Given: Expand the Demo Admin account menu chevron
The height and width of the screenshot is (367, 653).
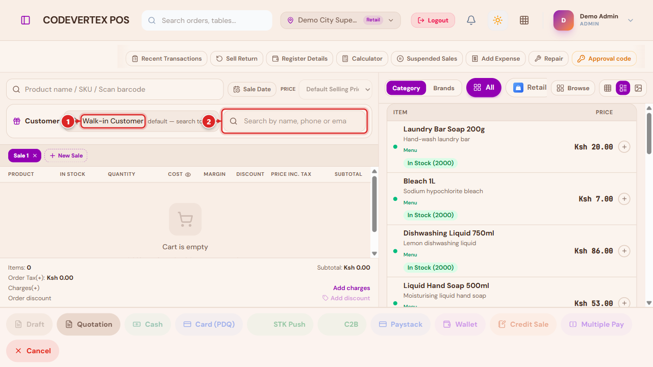Looking at the screenshot, I should point(631,20).
